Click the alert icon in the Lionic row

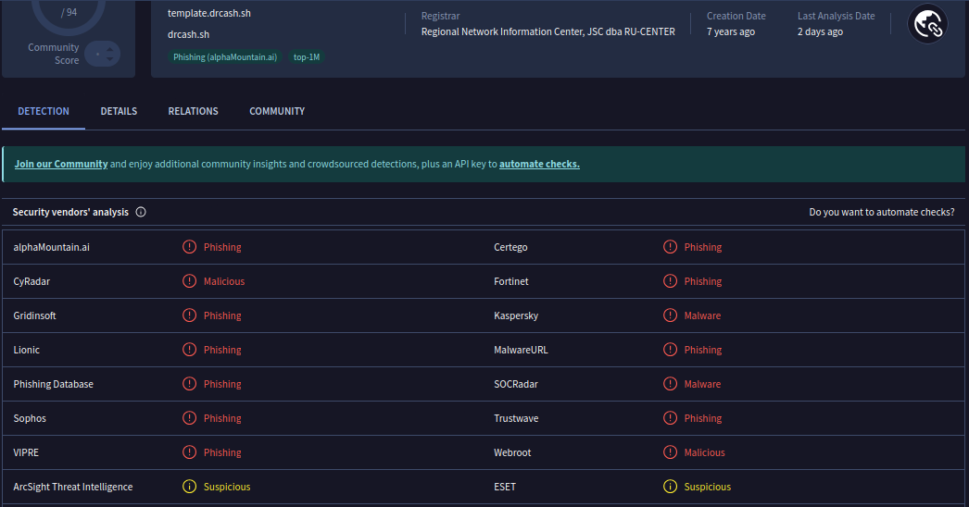[189, 350]
